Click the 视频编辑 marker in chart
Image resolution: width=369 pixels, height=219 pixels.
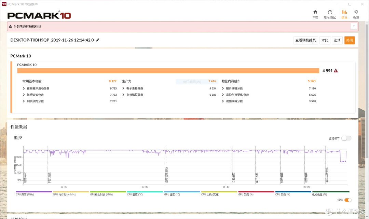(x=306, y=178)
